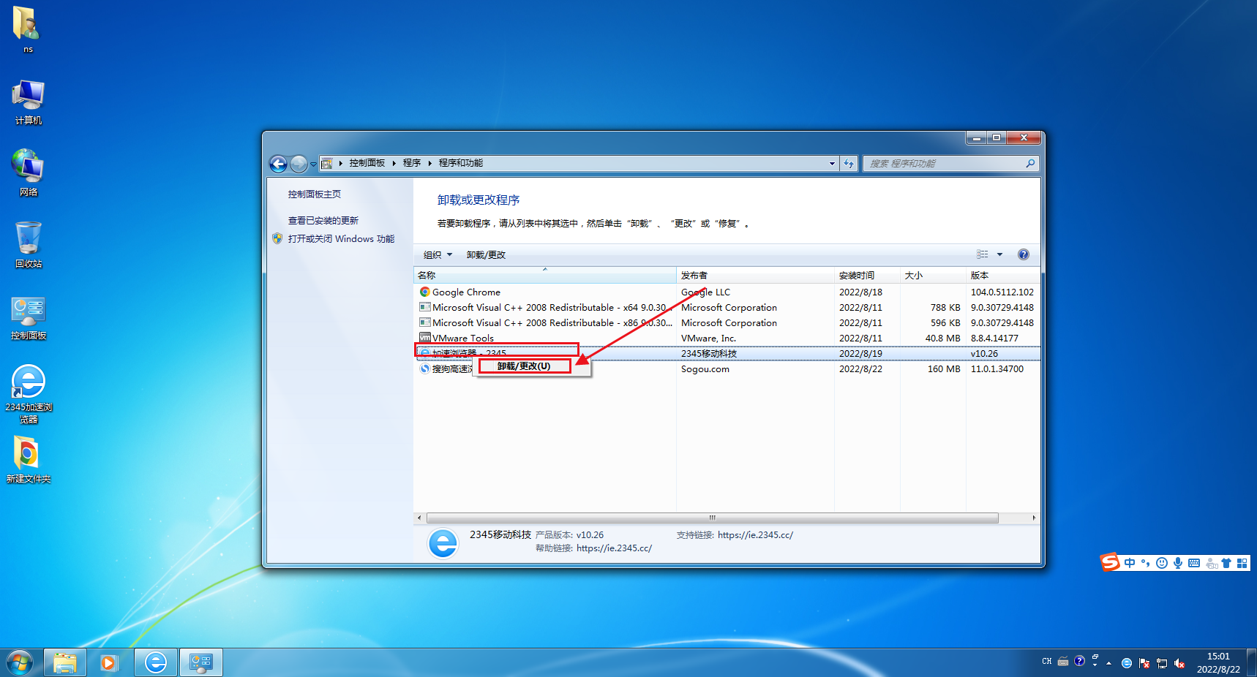
Task: Open the Sogou soft keyboard icon
Action: (1194, 563)
